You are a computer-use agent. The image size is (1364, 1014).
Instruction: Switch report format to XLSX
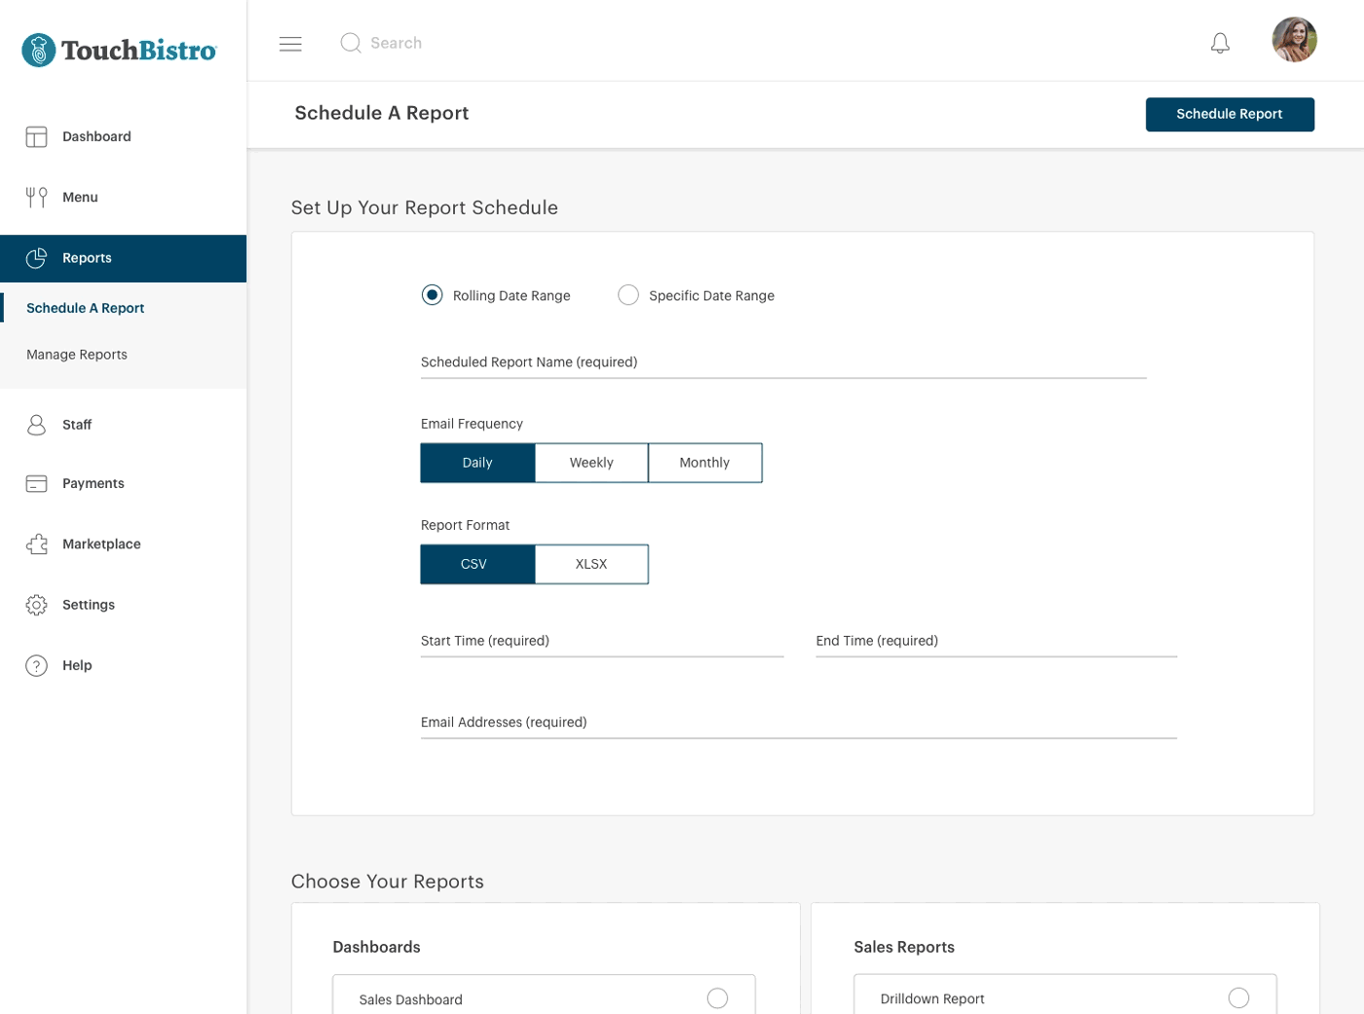click(x=591, y=564)
